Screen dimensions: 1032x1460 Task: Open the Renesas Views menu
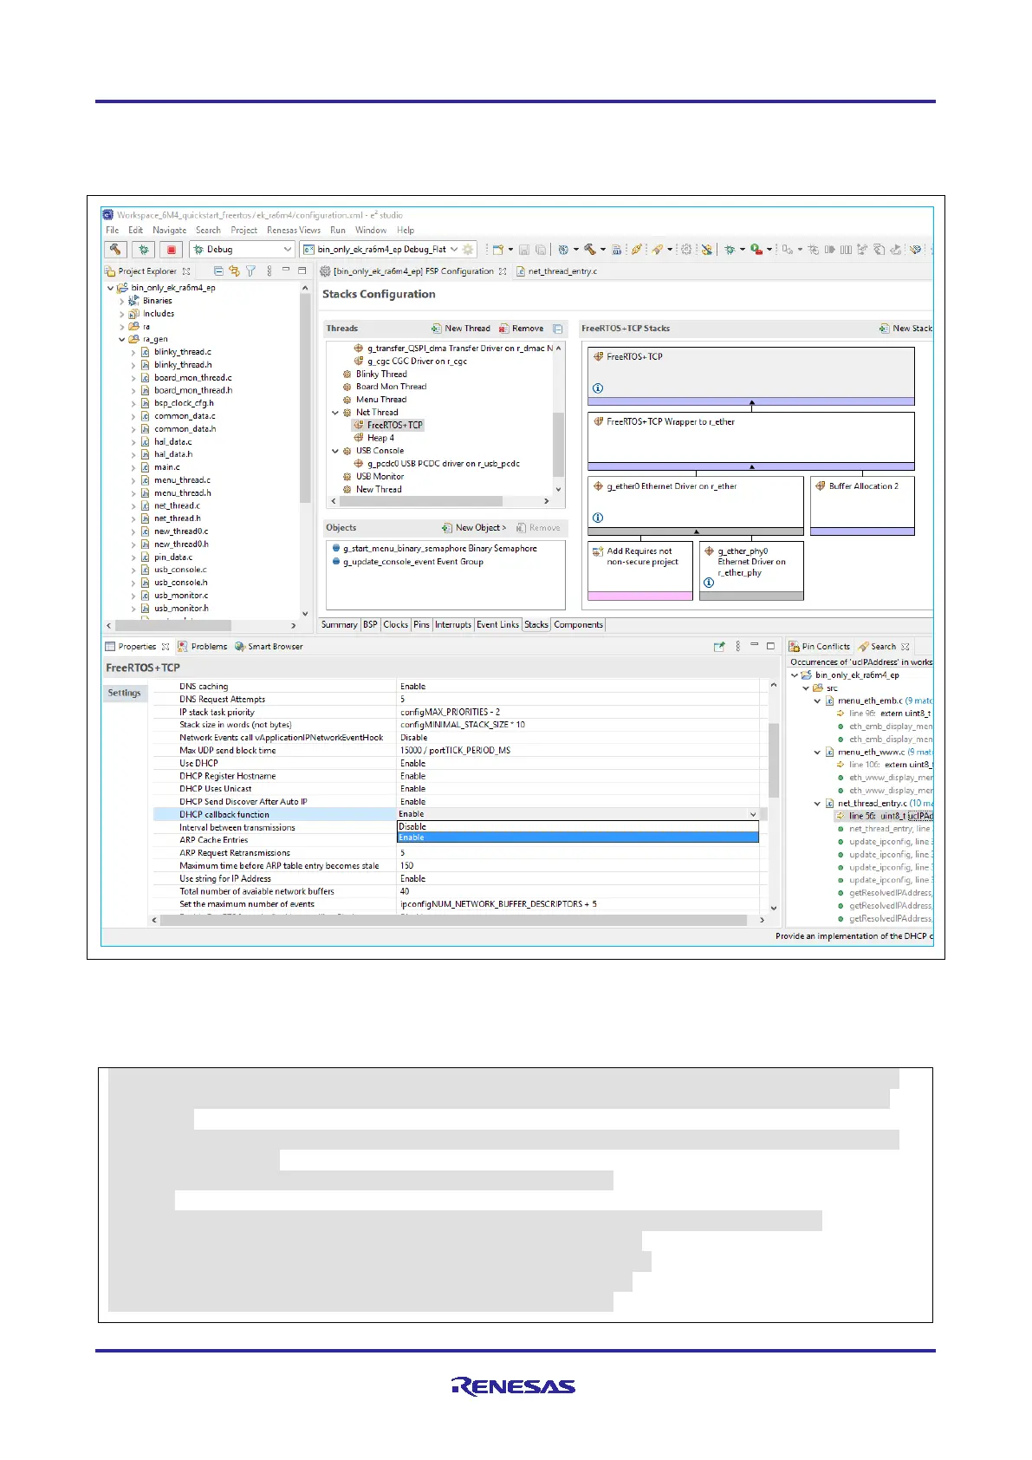click(293, 231)
